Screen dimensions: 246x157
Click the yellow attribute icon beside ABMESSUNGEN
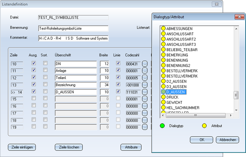tap(163, 29)
